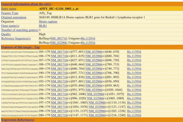Click Hs.113916 in the 189-179 row

tap(134, 69)
